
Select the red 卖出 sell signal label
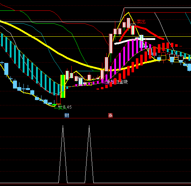[x=141, y=22]
